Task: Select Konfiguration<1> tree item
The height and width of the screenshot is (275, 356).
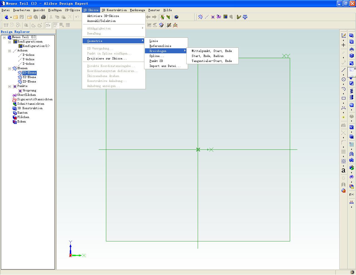Action: tap(36, 46)
